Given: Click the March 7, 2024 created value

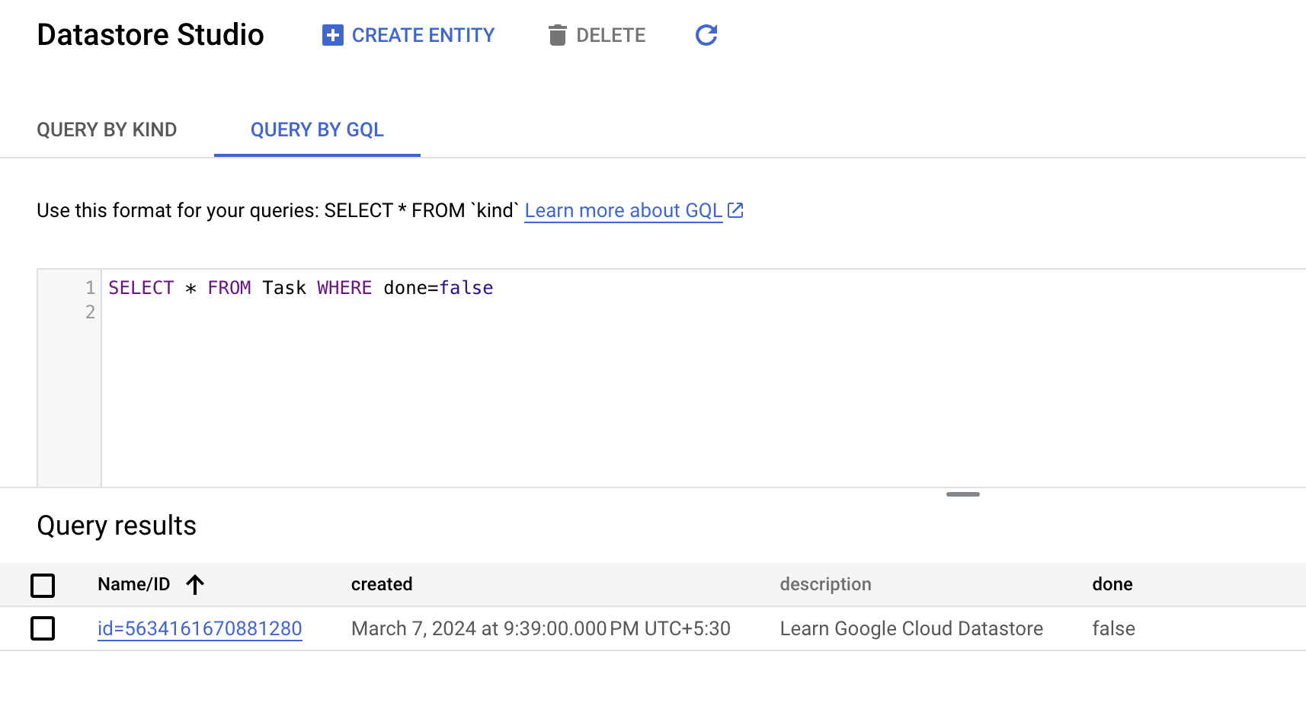Looking at the screenshot, I should pyautogui.click(x=541, y=628).
